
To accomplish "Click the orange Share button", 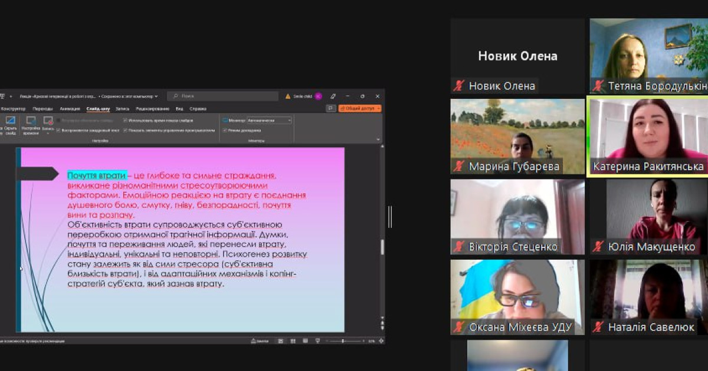I will (359, 108).
